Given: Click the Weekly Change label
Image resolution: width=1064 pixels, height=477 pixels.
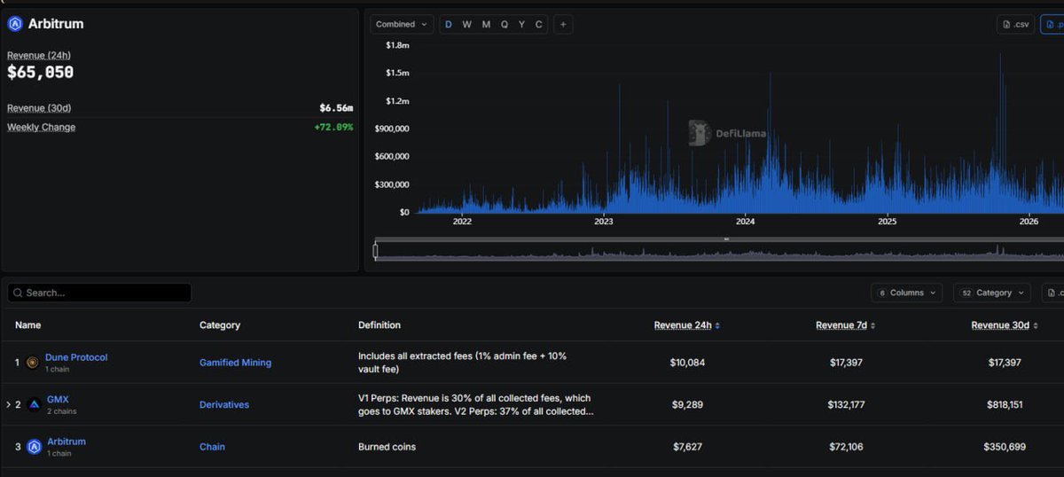Looking at the screenshot, I should click(41, 127).
